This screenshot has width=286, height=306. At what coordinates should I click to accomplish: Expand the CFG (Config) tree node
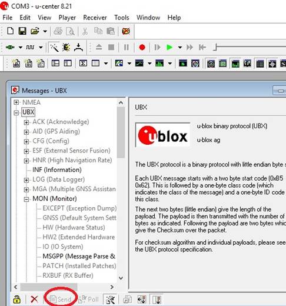point(26,141)
